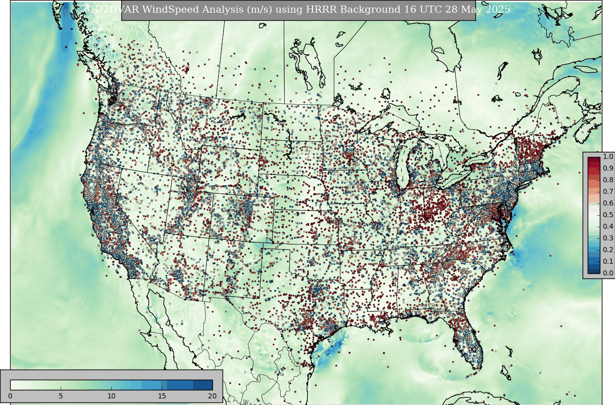This screenshot has height=405, width=615.
Task: Click the 0.6 label on the vertical colorbar
Action: 608,204
